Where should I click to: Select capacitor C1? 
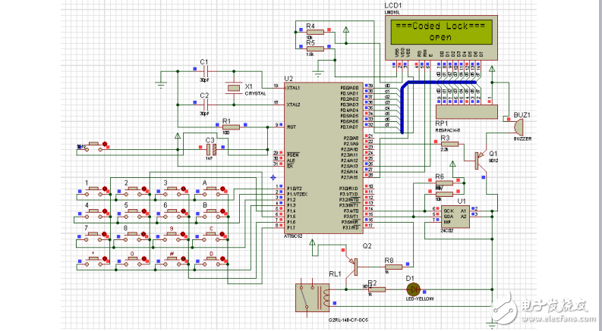(203, 71)
